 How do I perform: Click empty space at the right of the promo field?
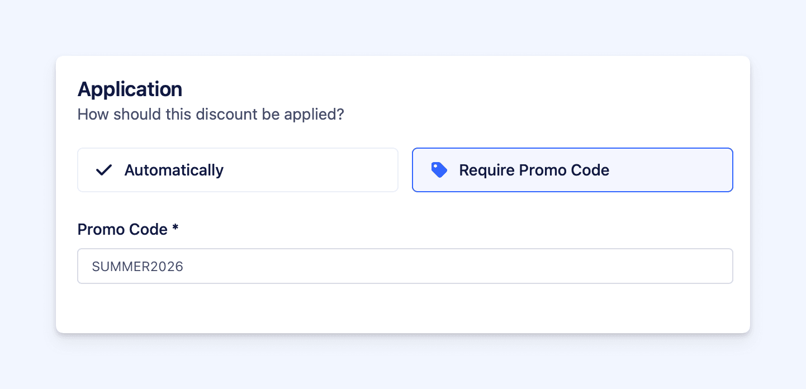coord(671,266)
